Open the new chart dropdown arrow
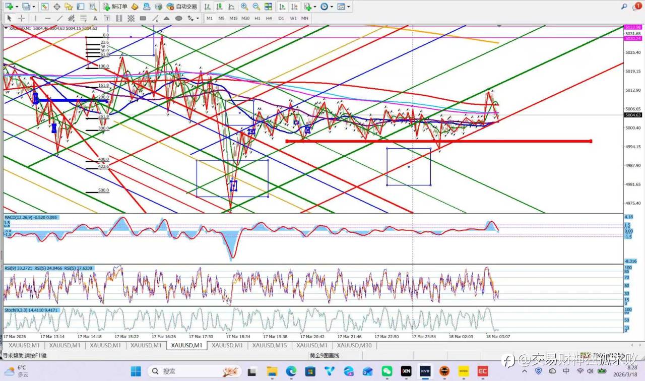The image size is (645, 381). pyautogui.click(x=18, y=7)
